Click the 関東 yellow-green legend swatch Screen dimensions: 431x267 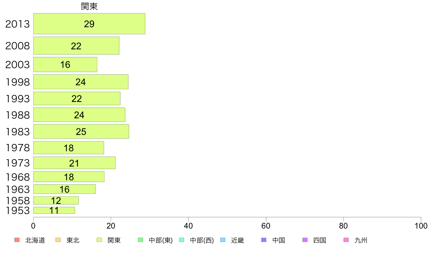coord(99,240)
